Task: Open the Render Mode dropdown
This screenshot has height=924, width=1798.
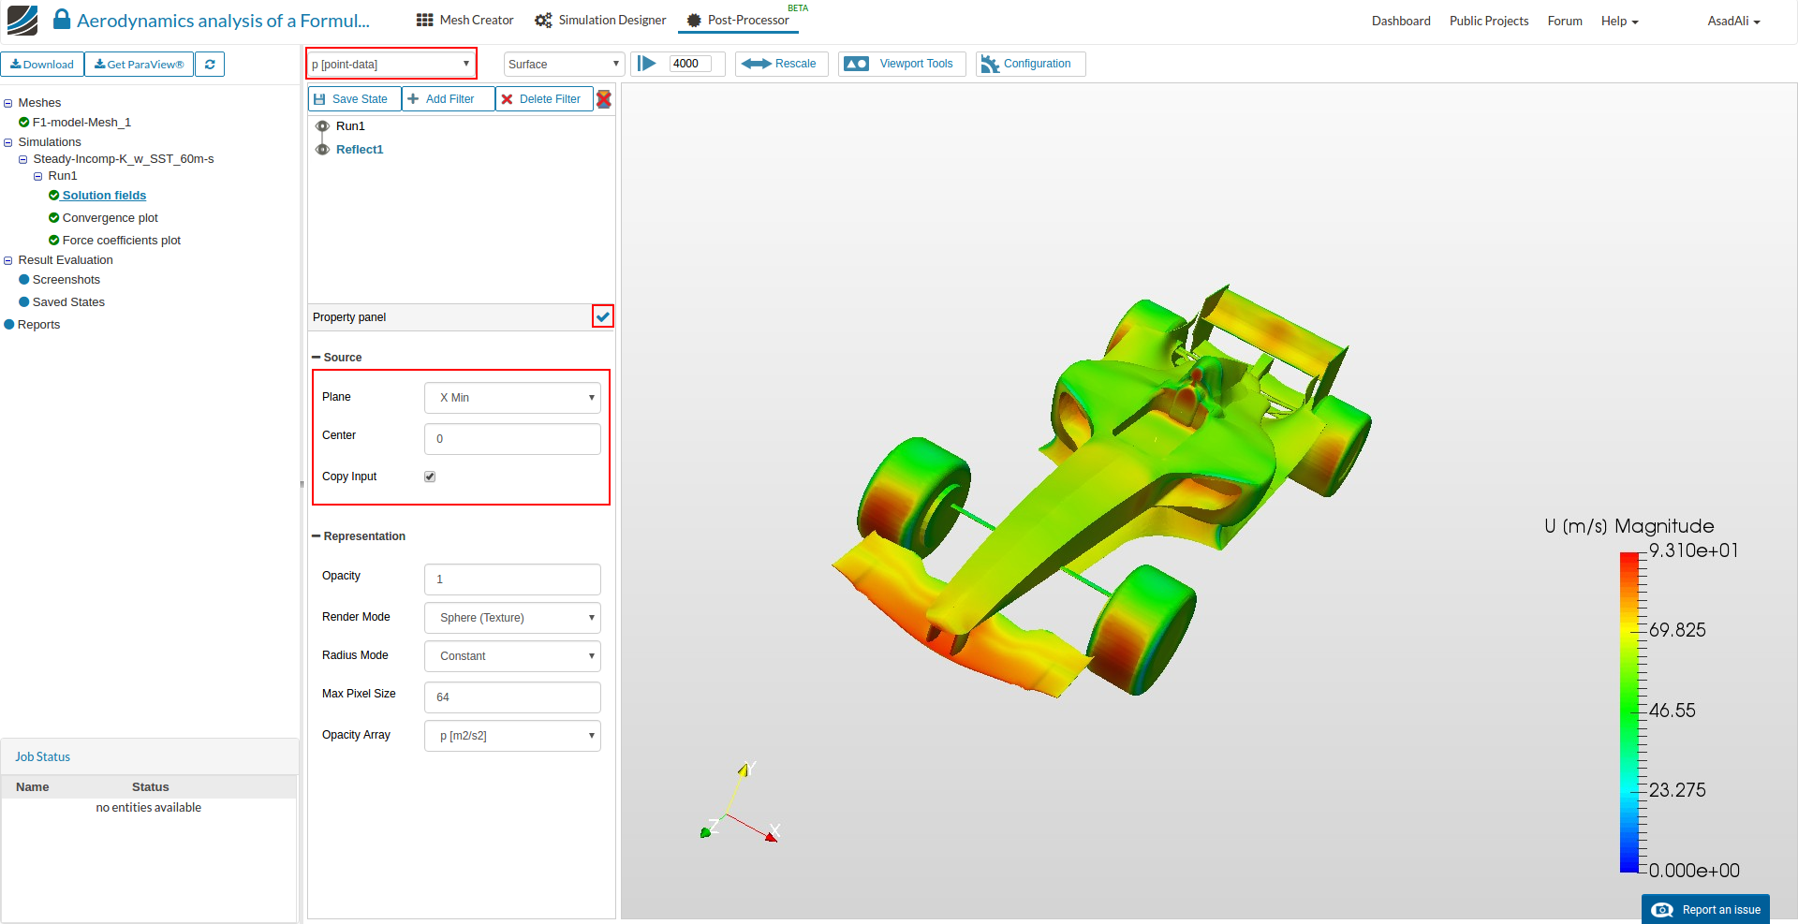Action: (x=512, y=618)
